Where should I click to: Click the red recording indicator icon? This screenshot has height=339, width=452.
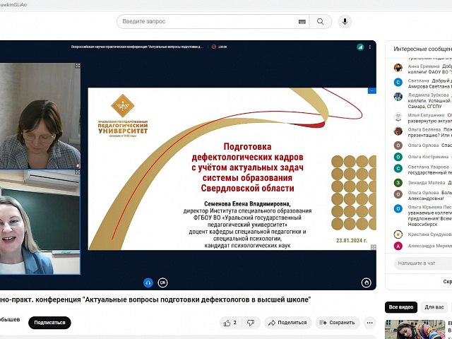(213, 47)
